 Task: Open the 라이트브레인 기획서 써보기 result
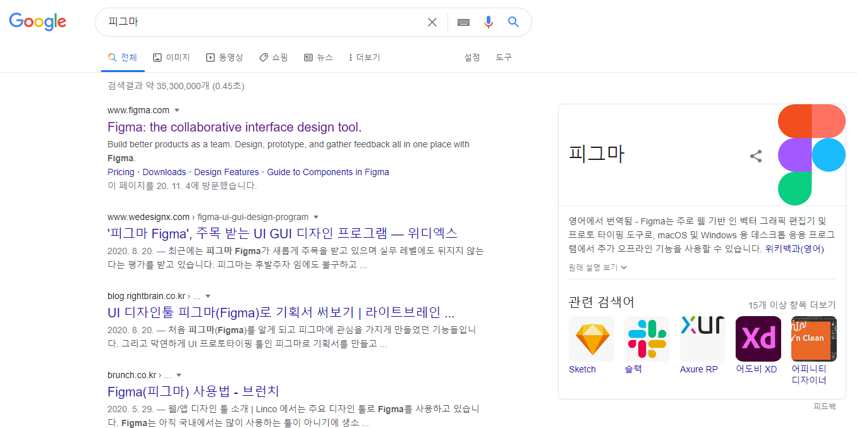click(x=281, y=312)
